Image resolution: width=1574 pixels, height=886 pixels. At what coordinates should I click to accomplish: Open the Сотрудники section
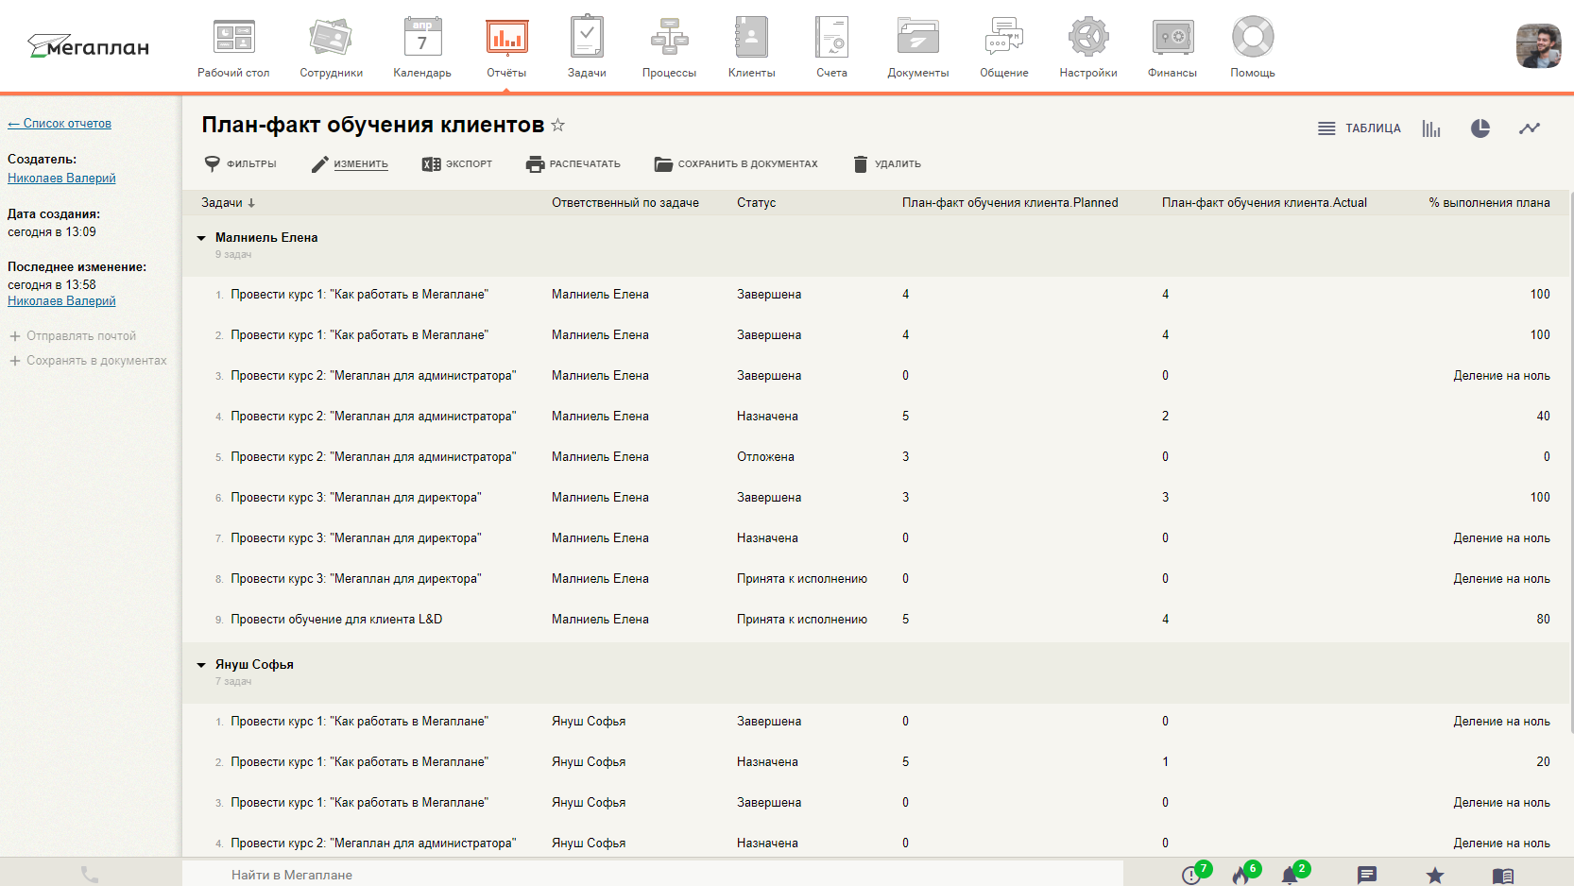tap(331, 47)
